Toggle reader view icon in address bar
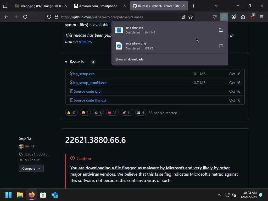Screen dimensions: 268x201 pos(183,17)
